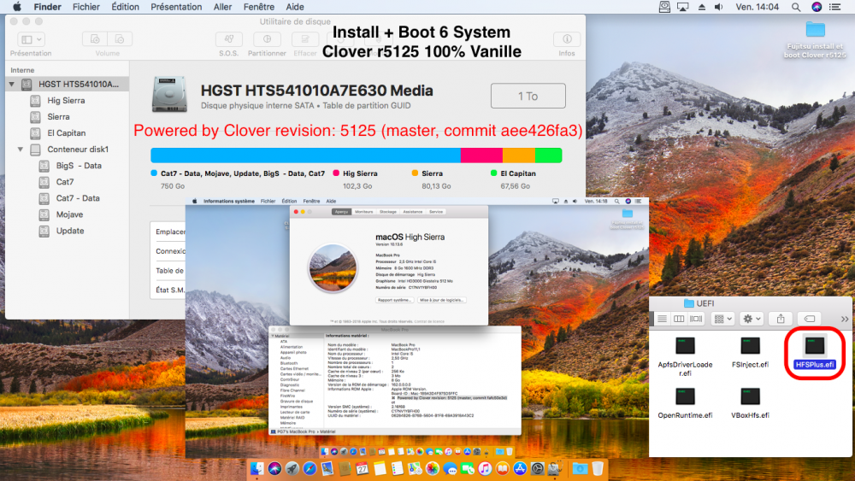Open the Trash in the Dock
Screen dimensions: 855x481
[x=598, y=468]
